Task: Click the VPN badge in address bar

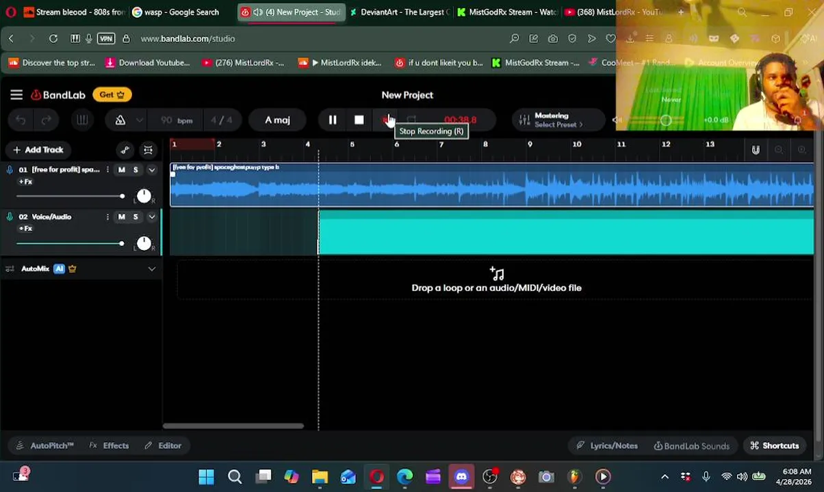Action: [106, 39]
